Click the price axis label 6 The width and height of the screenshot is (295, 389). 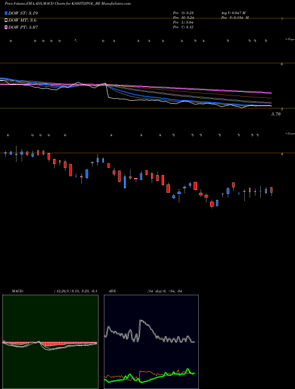click(282, 64)
